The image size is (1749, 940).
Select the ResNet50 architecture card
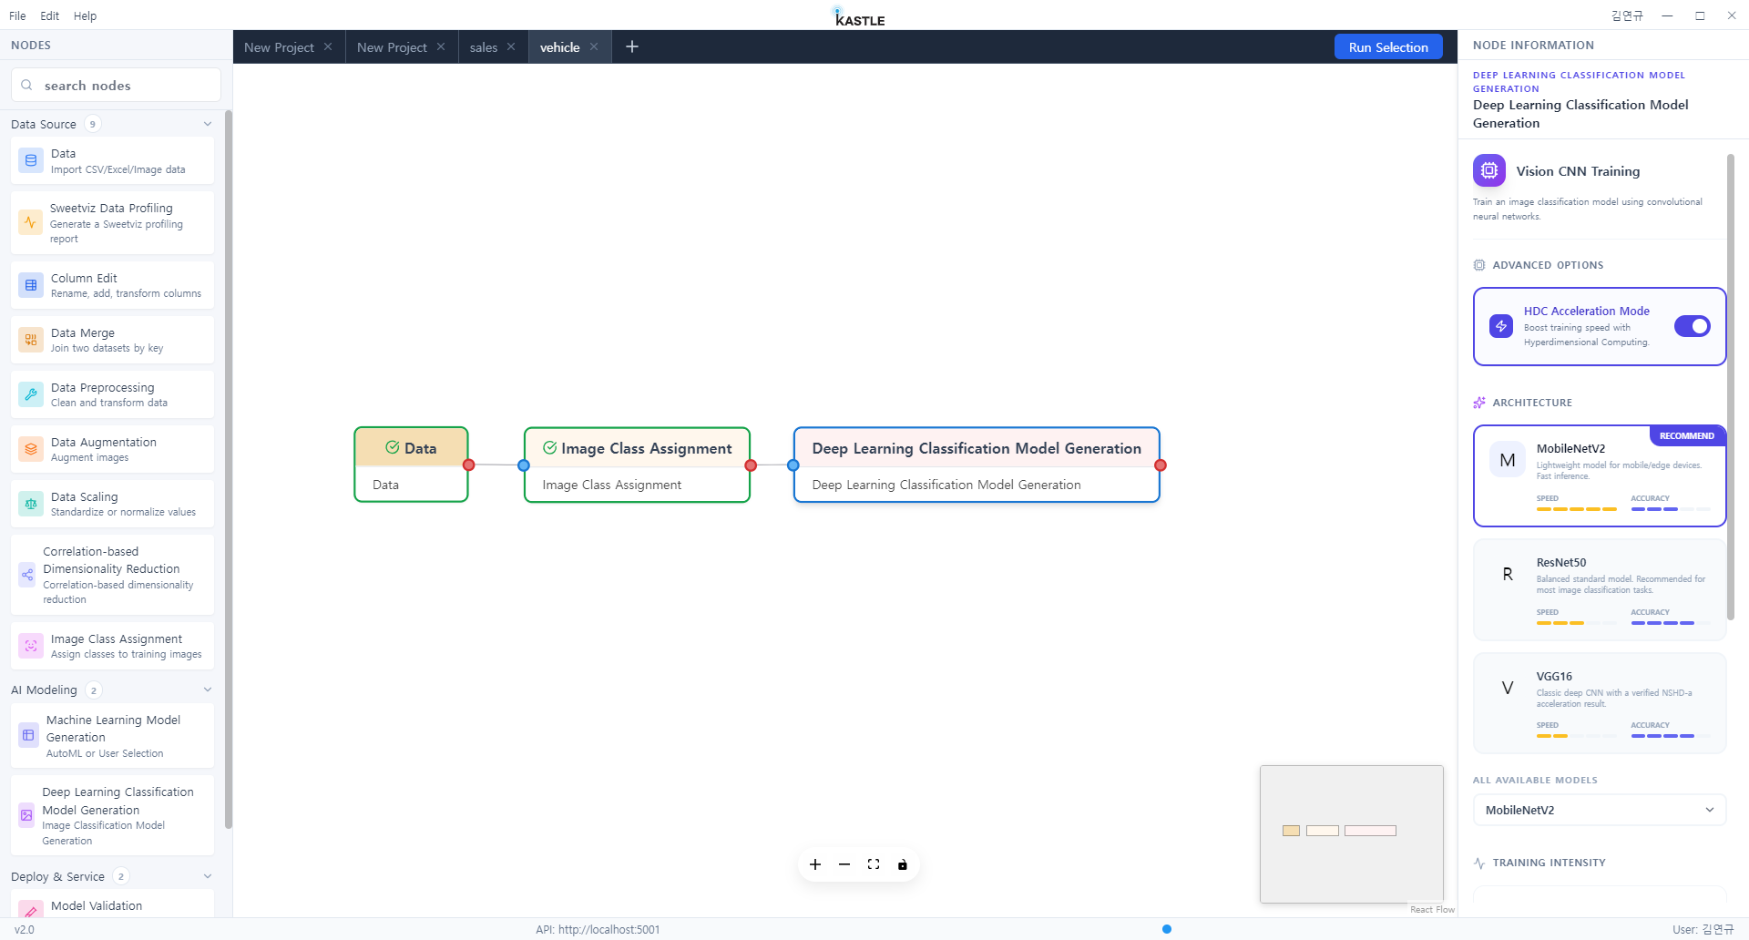tap(1600, 589)
